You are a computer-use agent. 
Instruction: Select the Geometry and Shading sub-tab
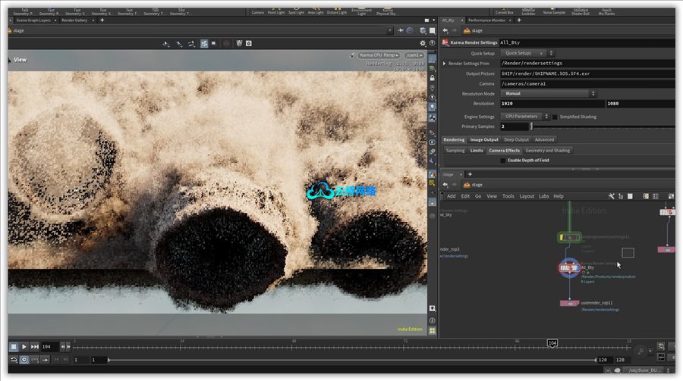pyautogui.click(x=547, y=150)
